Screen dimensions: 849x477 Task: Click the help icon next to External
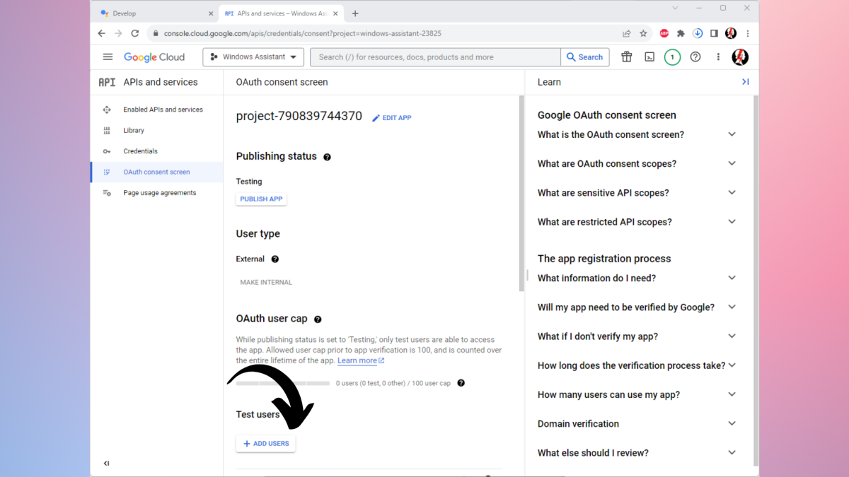pos(275,259)
